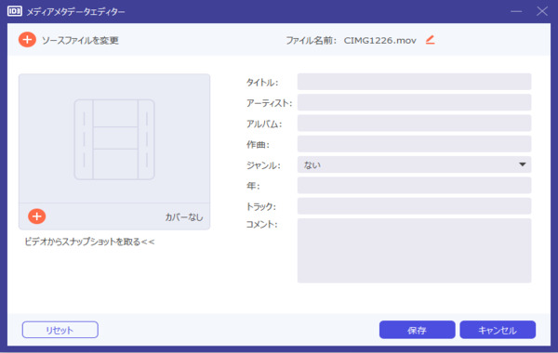Click inside the コメント text area
The width and height of the screenshot is (558, 353).
pyautogui.click(x=414, y=251)
